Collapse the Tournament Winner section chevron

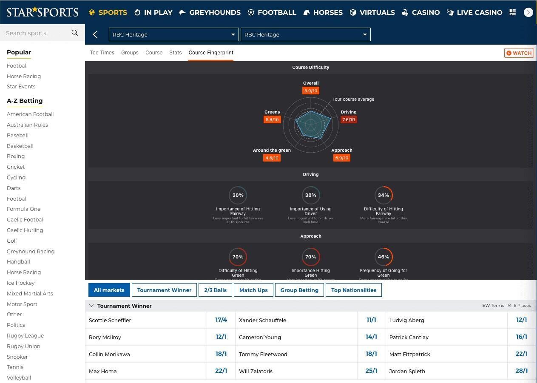(x=91, y=306)
